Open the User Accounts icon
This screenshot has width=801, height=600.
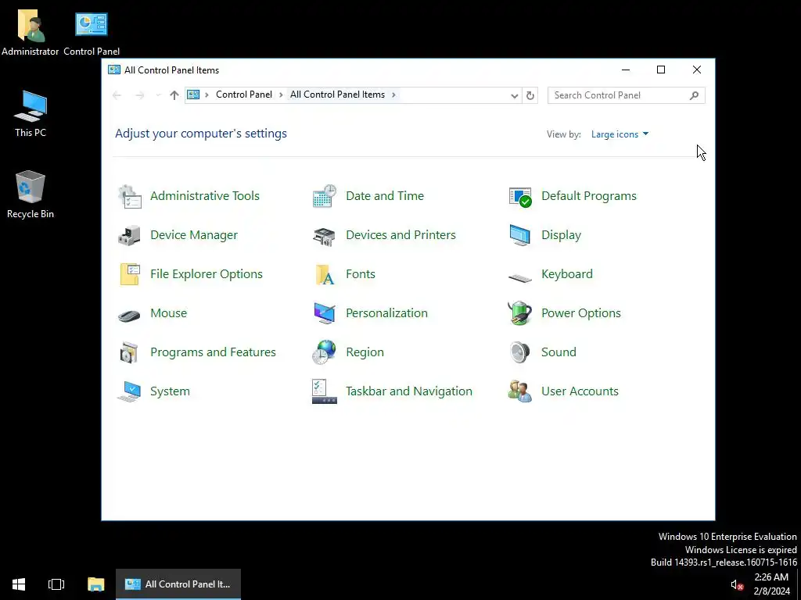click(x=520, y=392)
